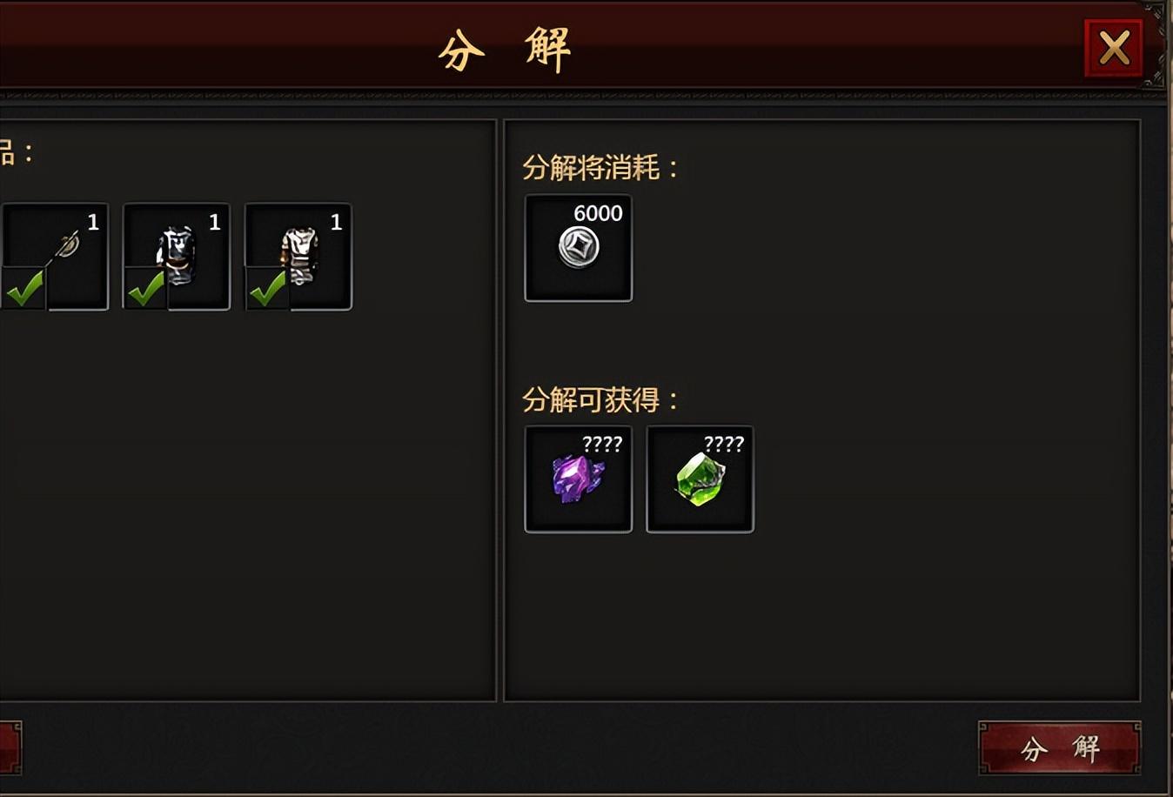Inspect the green gem reward
1173x797 pixels.
click(x=700, y=479)
